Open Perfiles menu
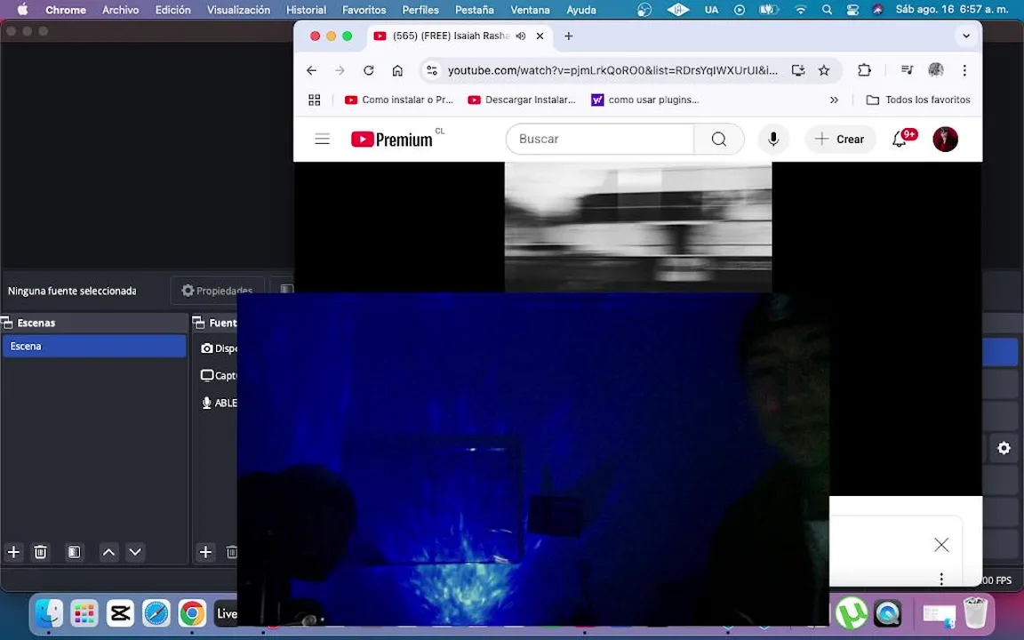This screenshot has width=1024, height=640. pyautogui.click(x=420, y=10)
